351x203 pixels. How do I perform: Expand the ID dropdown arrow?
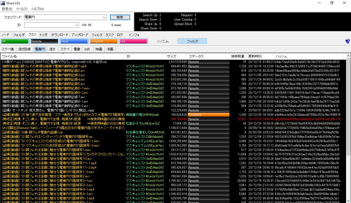point(77,25)
